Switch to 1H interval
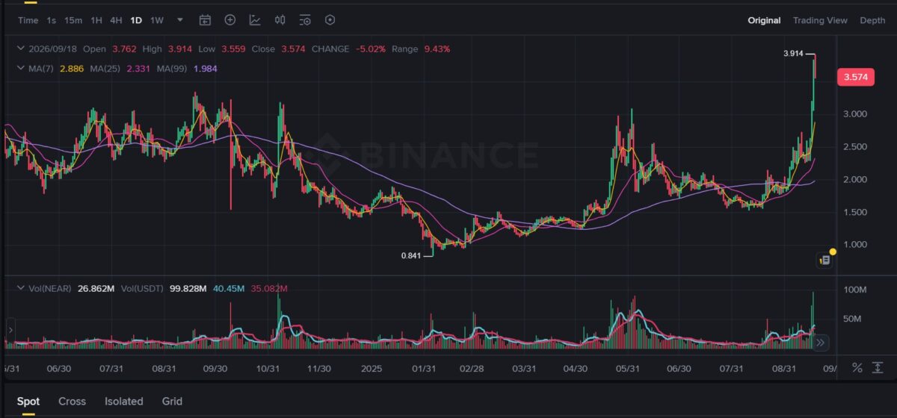Viewport: 897px width, 418px height. pyautogui.click(x=96, y=20)
